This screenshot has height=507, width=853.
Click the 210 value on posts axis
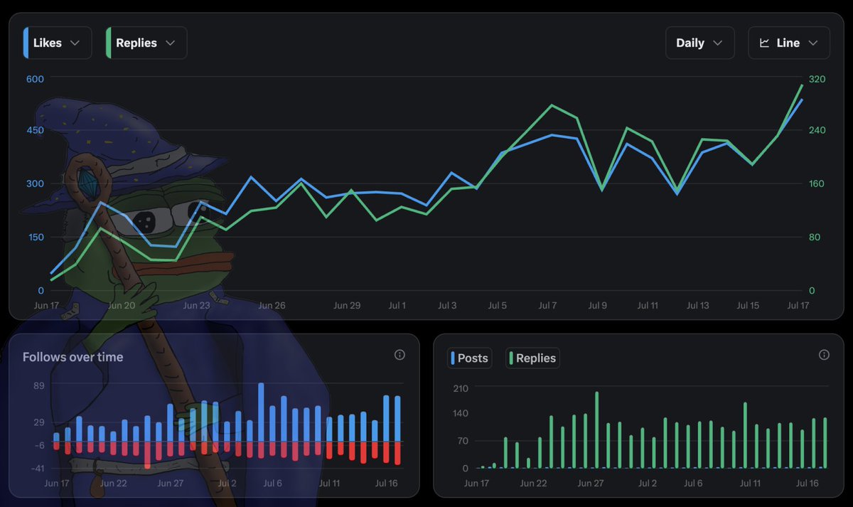461,388
